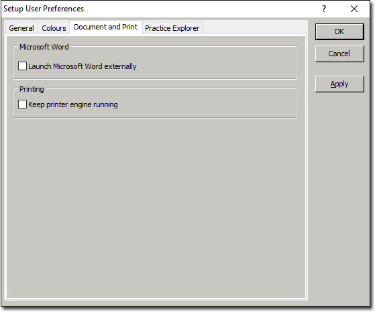Switch to the General tab
Image resolution: width=375 pixels, height=312 pixels.
point(21,28)
